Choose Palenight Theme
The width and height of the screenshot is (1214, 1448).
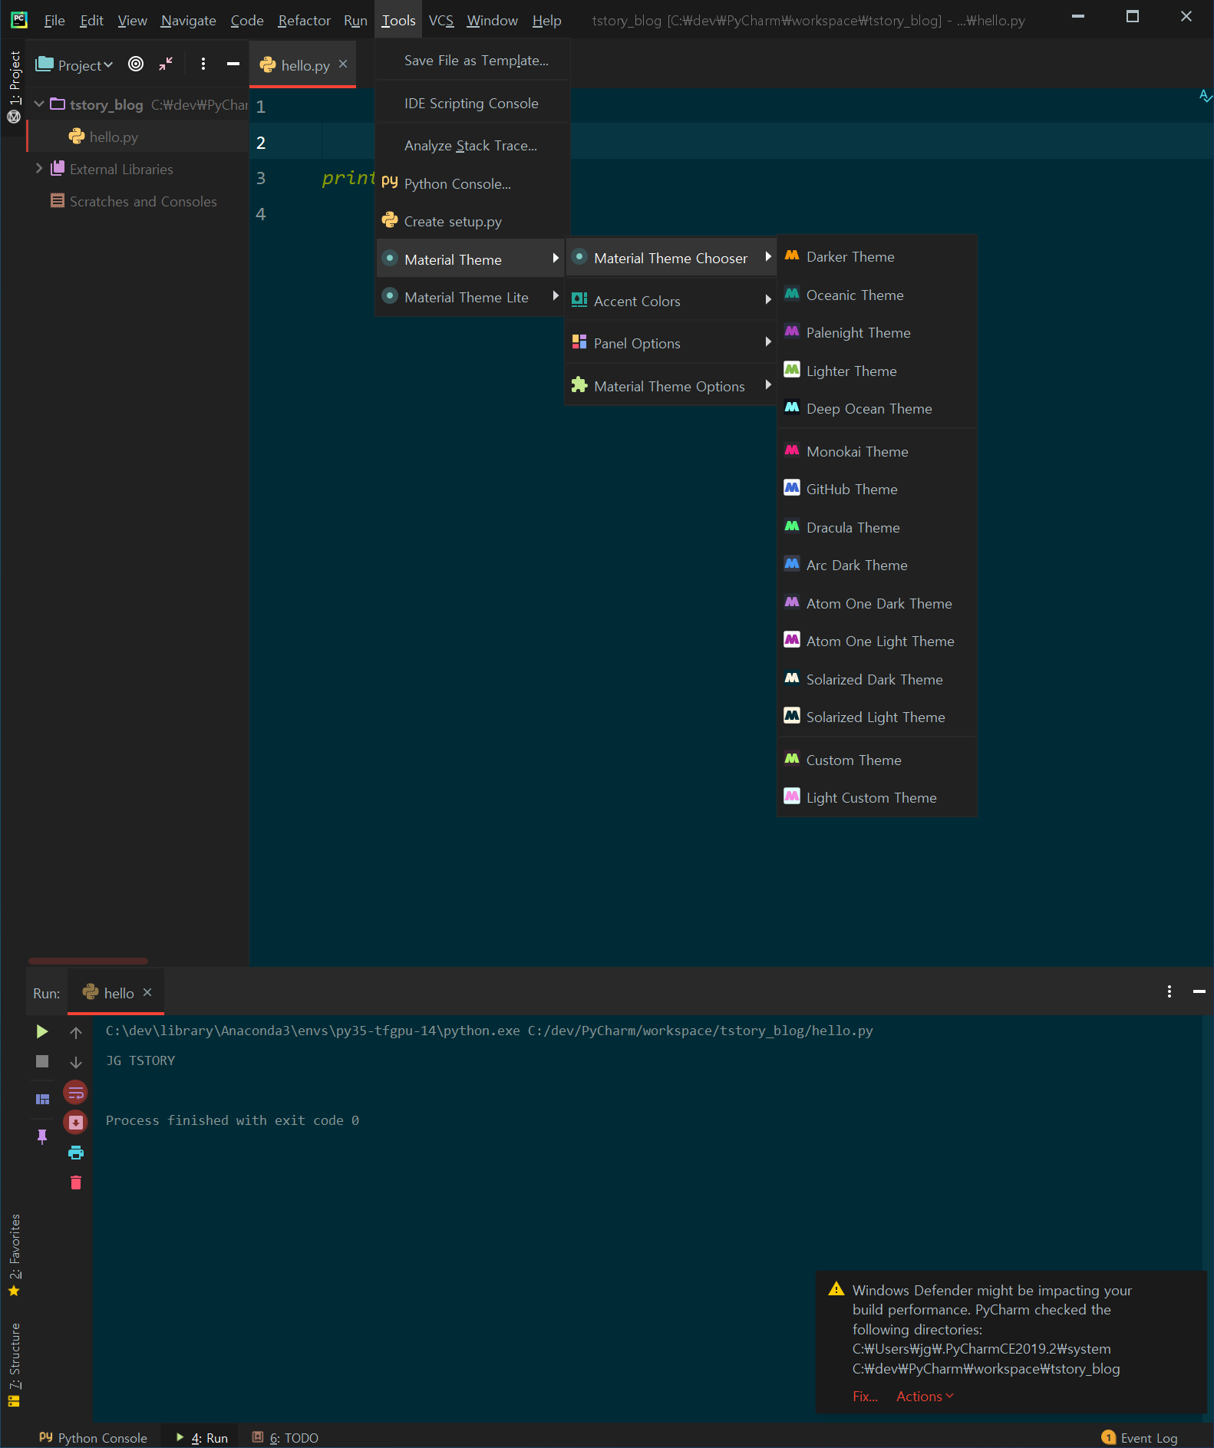(876, 333)
